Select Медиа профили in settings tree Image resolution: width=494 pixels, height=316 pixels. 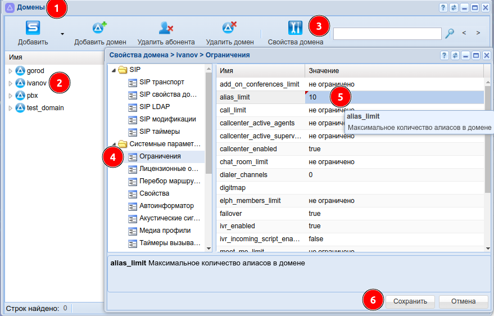(x=165, y=231)
